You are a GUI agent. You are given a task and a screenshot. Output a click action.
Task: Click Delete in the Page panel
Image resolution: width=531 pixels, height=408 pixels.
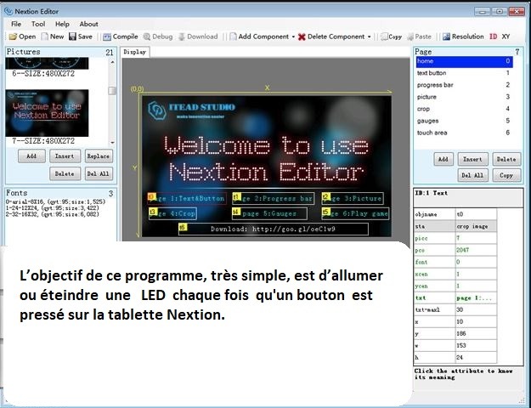(x=506, y=159)
